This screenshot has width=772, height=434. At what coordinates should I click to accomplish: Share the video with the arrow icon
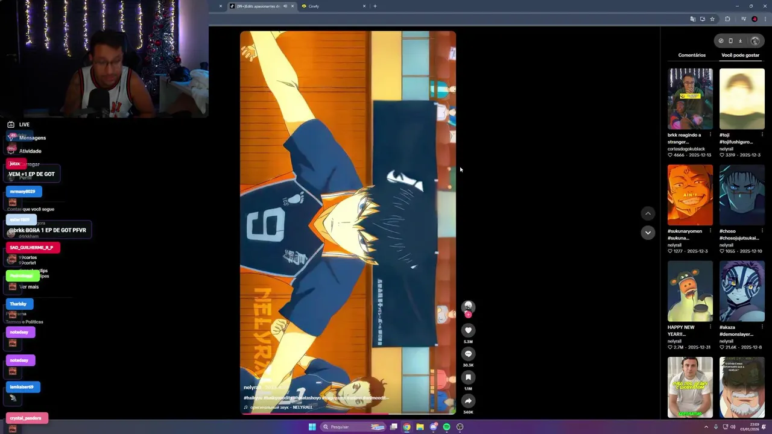point(468,401)
